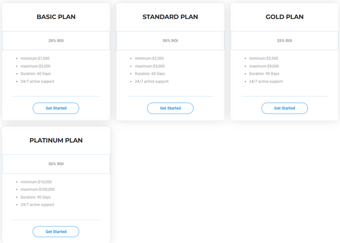The width and height of the screenshot is (340, 243).
Task: Select the 35% ROI box
Action: (56, 164)
